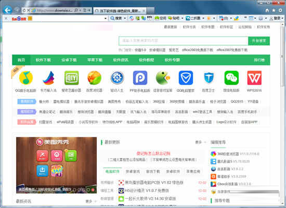
Task: Click the 百度卫士 T shield icon
Action: click(x=209, y=78)
